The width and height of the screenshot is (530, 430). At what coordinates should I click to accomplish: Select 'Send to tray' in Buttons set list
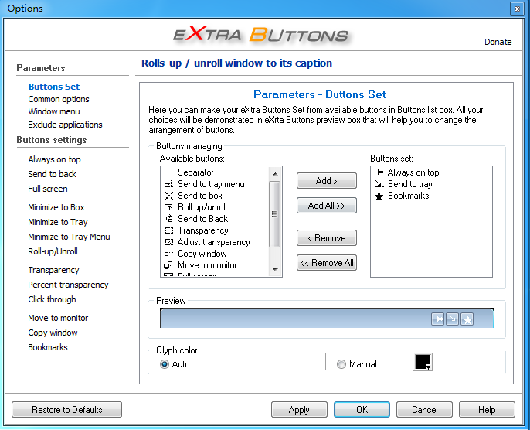tap(431, 184)
